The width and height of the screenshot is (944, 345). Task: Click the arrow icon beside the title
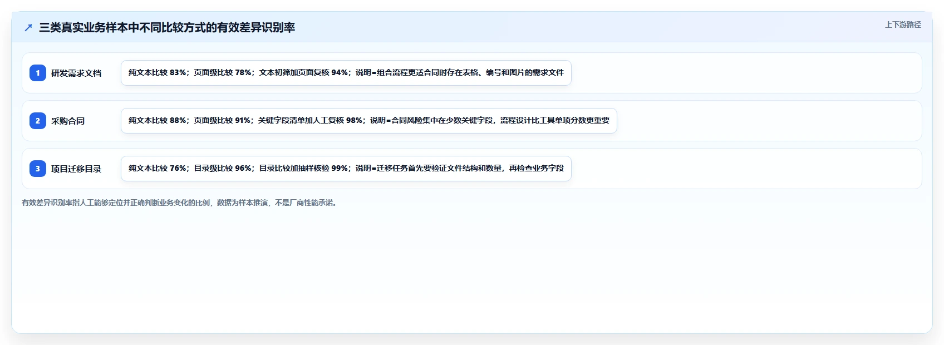28,28
